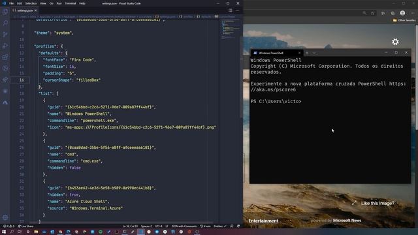Open feedback icon in VS Code status bar
Viewport: 418px width, 235px height.
coord(232,227)
